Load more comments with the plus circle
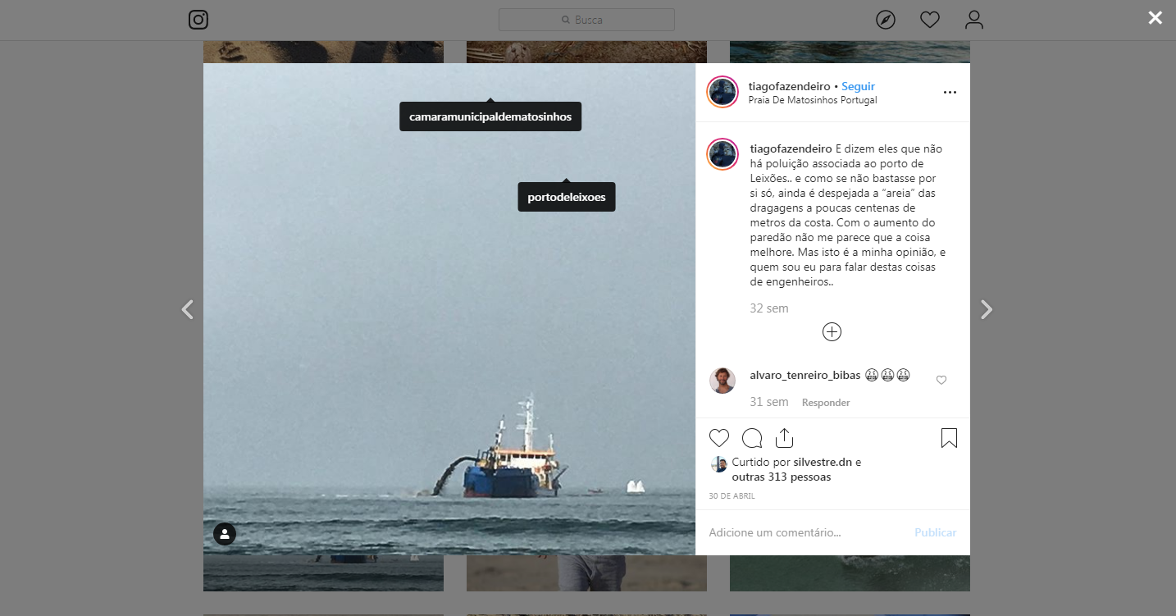1176x616 pixels. [x=832, y=331]
